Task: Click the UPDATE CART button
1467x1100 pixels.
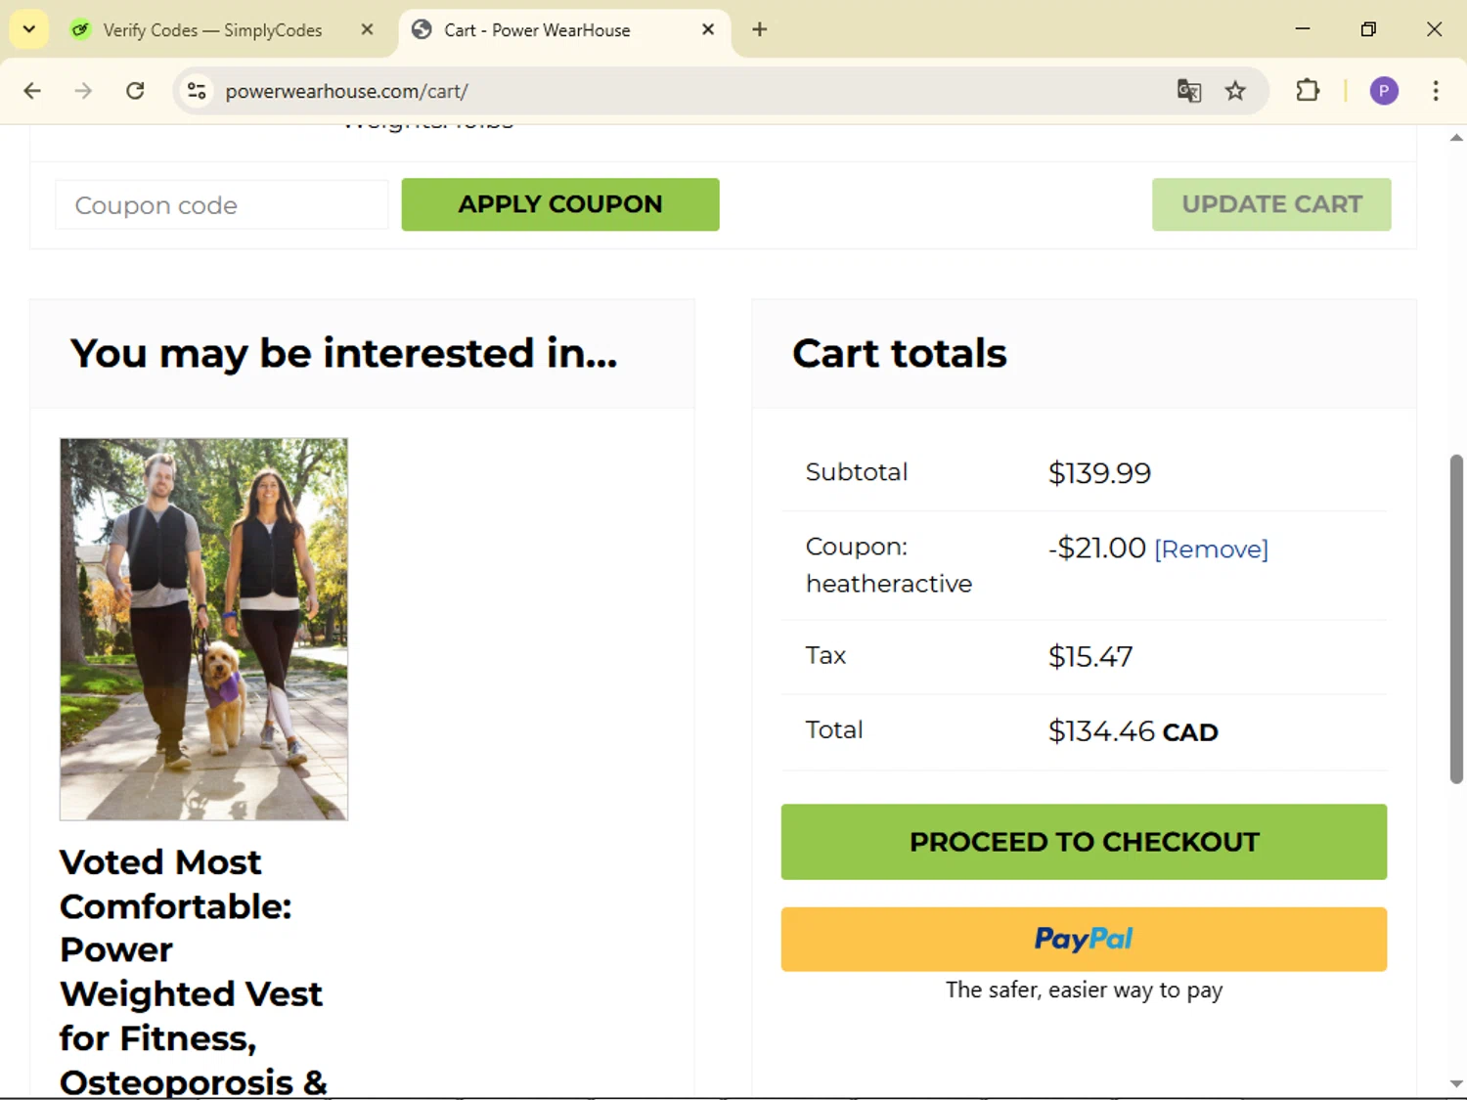Action: (x=1271, y=204)
